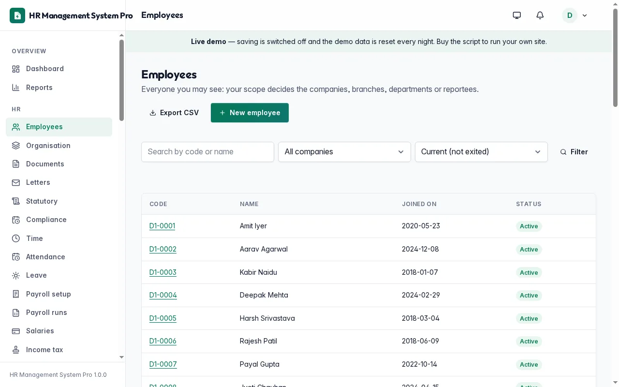
Task: Click the Statutory sidebar icon
Action: (x=16, y=201)
